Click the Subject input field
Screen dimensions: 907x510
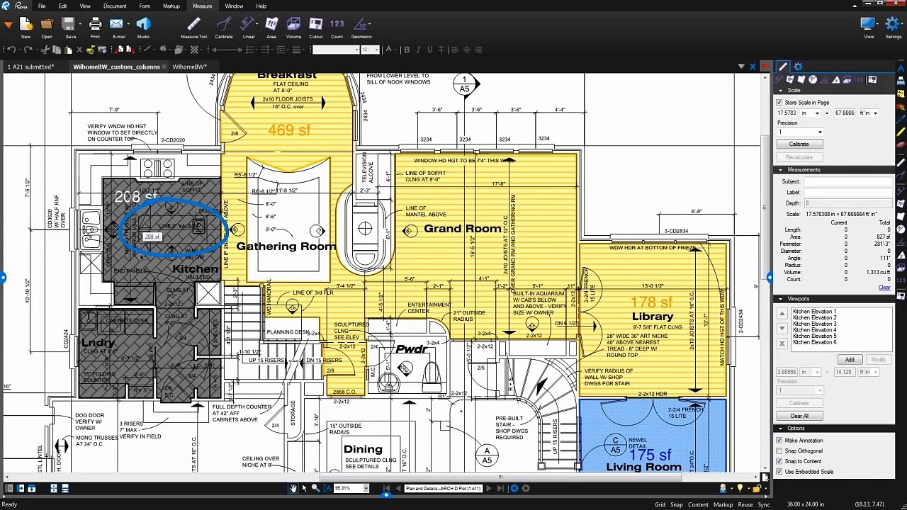pyautogui.click(x=849, y=182)
